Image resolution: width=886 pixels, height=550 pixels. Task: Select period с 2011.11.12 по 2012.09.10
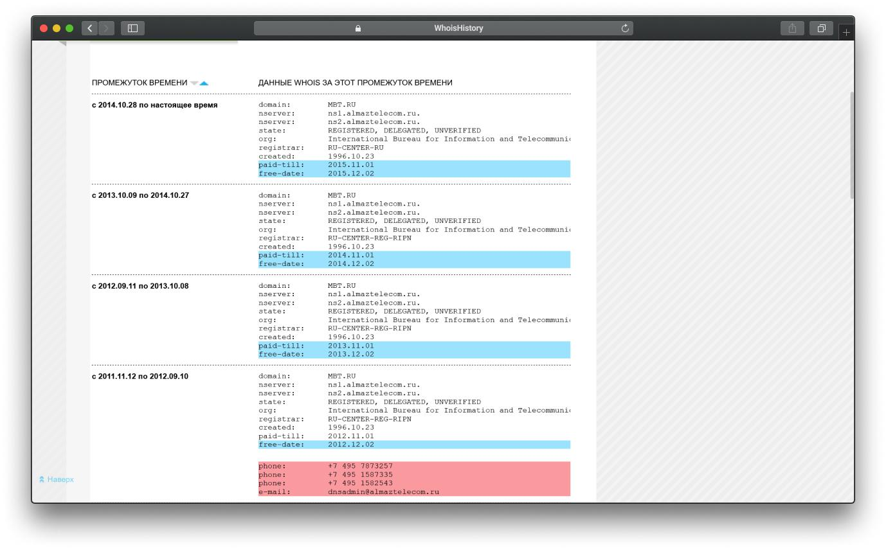point(140,377)
